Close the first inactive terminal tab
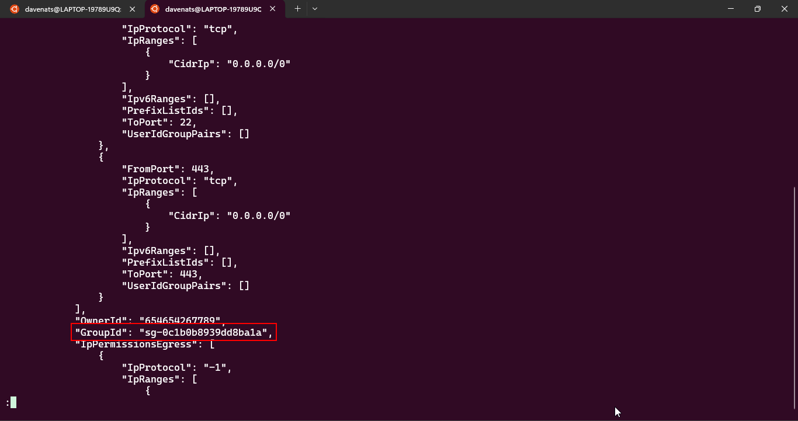This screenshot has width=798, height=421. (133, 9)
